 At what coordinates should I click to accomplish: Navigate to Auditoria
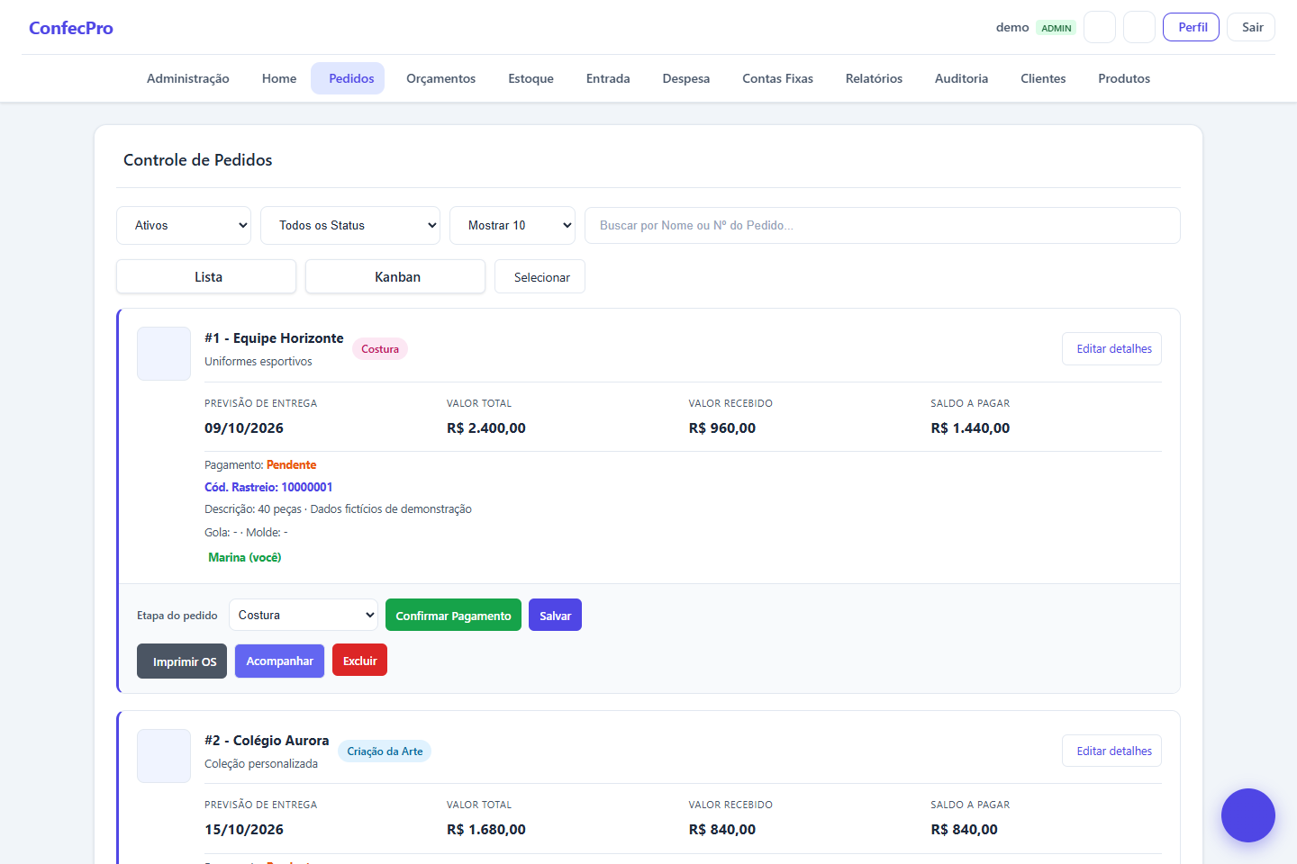(962, 78)
